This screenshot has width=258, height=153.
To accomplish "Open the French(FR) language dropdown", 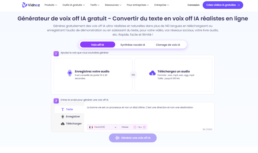I will pyautogui.click(x=103, y=127).
